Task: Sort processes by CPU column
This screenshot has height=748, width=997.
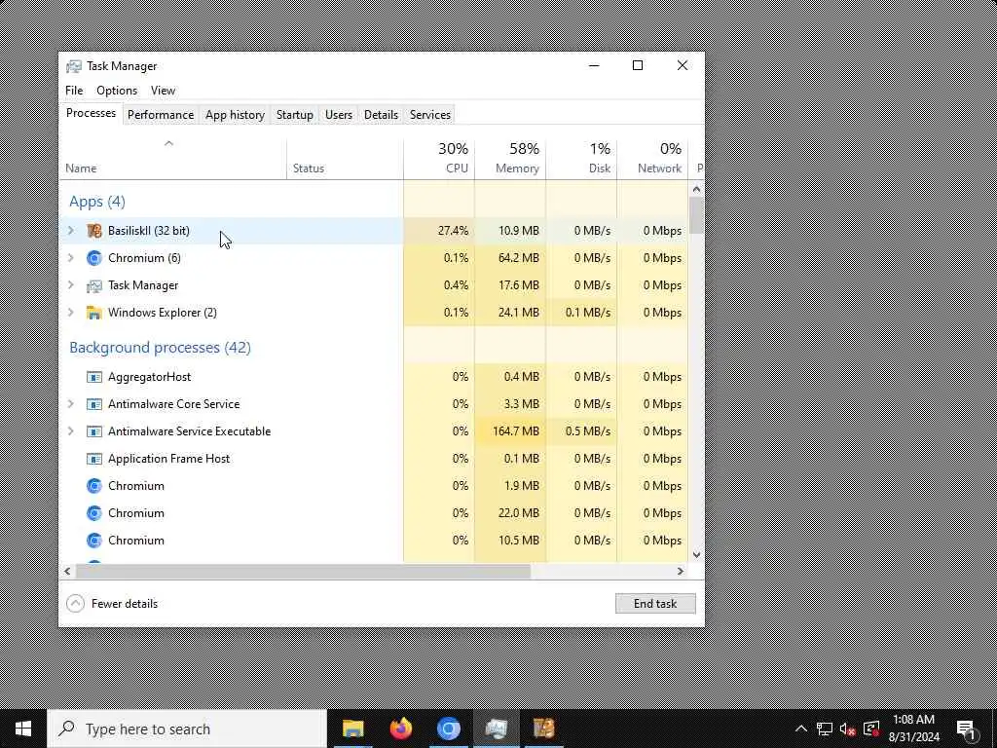Action: (x=439, y=159)
